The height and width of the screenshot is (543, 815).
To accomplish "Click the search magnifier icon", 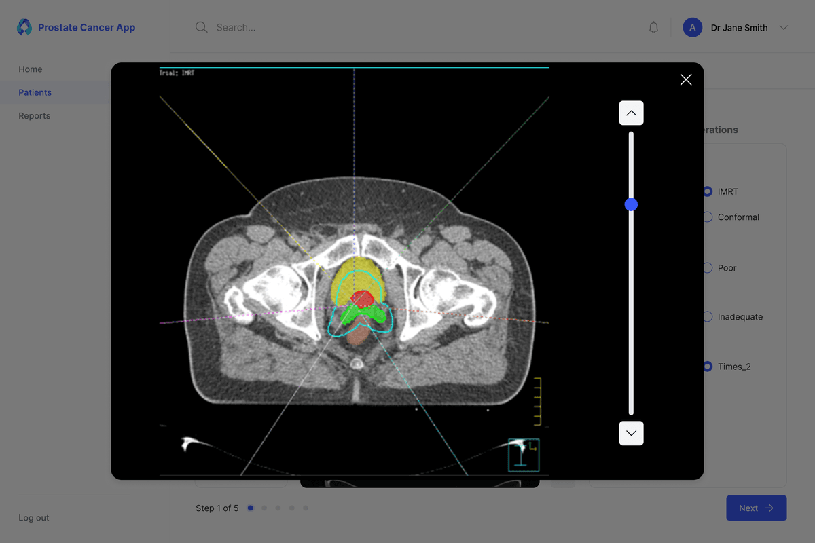I will tap(201, 27).
